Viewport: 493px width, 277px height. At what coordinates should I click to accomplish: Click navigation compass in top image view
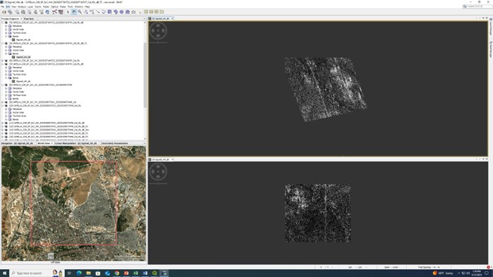[158, 31]
